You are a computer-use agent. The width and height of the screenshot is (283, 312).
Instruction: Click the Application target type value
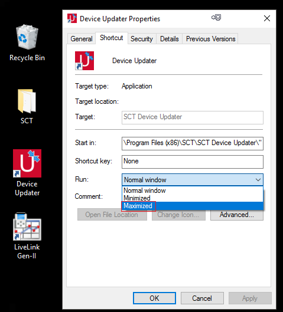[x=137, y=86]
